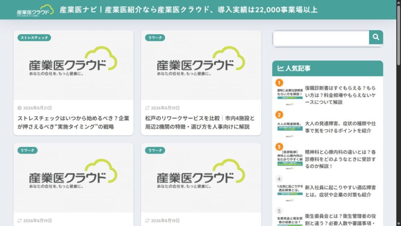Click the thumbnail for 大人の発達障害 ranked article
This screenshot has height=226, width=401.
[x=290, y=130]
